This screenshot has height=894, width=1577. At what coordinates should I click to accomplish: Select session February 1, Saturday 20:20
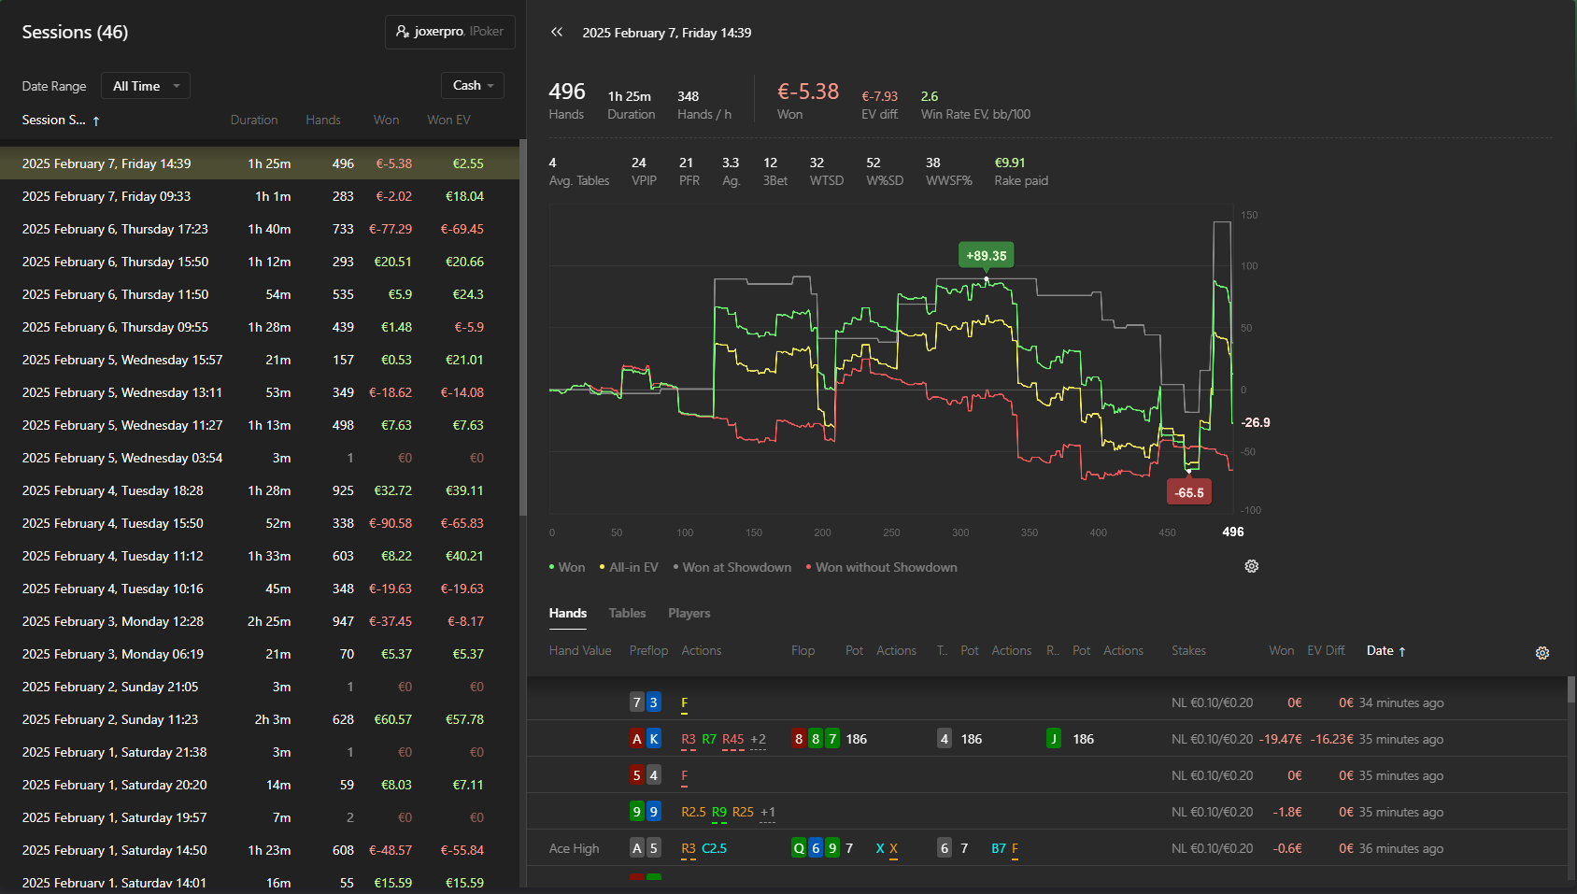click(259, 785)
